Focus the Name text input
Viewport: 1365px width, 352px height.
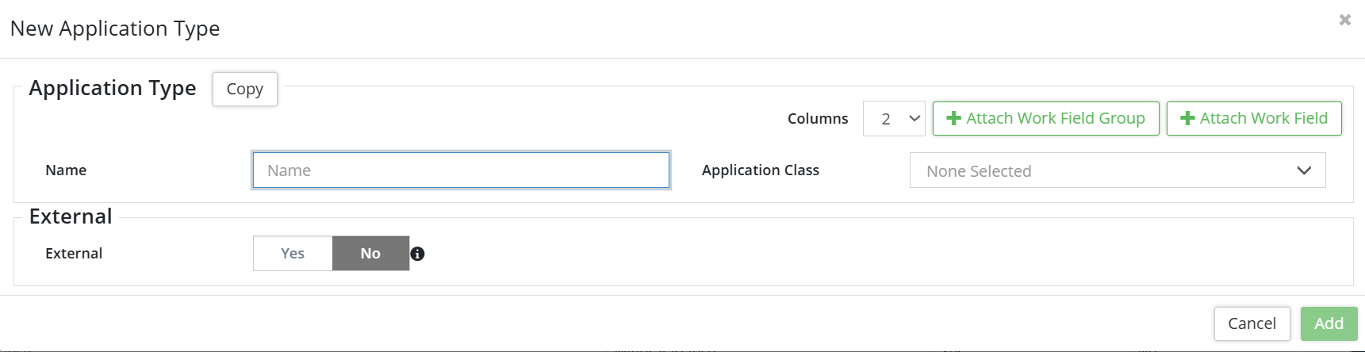[461, 170]
